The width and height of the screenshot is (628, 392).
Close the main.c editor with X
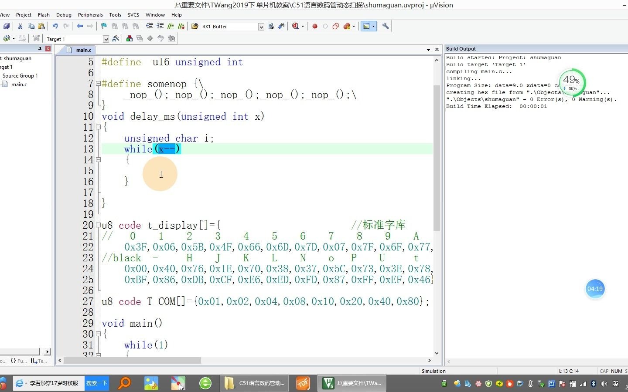[x=437, y=50]
